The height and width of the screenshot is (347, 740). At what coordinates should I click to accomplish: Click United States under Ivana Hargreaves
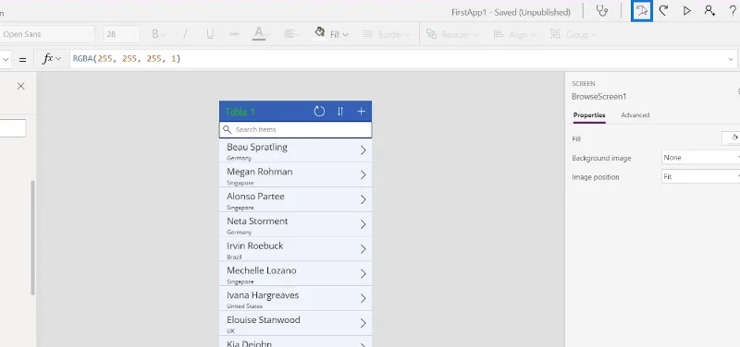[x=244, y=306]
